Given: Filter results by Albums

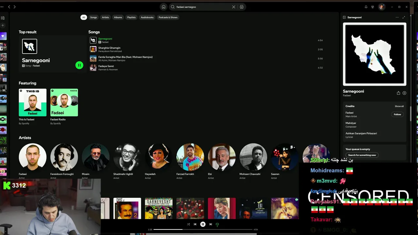Looking at the screenshot, I should 118,17.
